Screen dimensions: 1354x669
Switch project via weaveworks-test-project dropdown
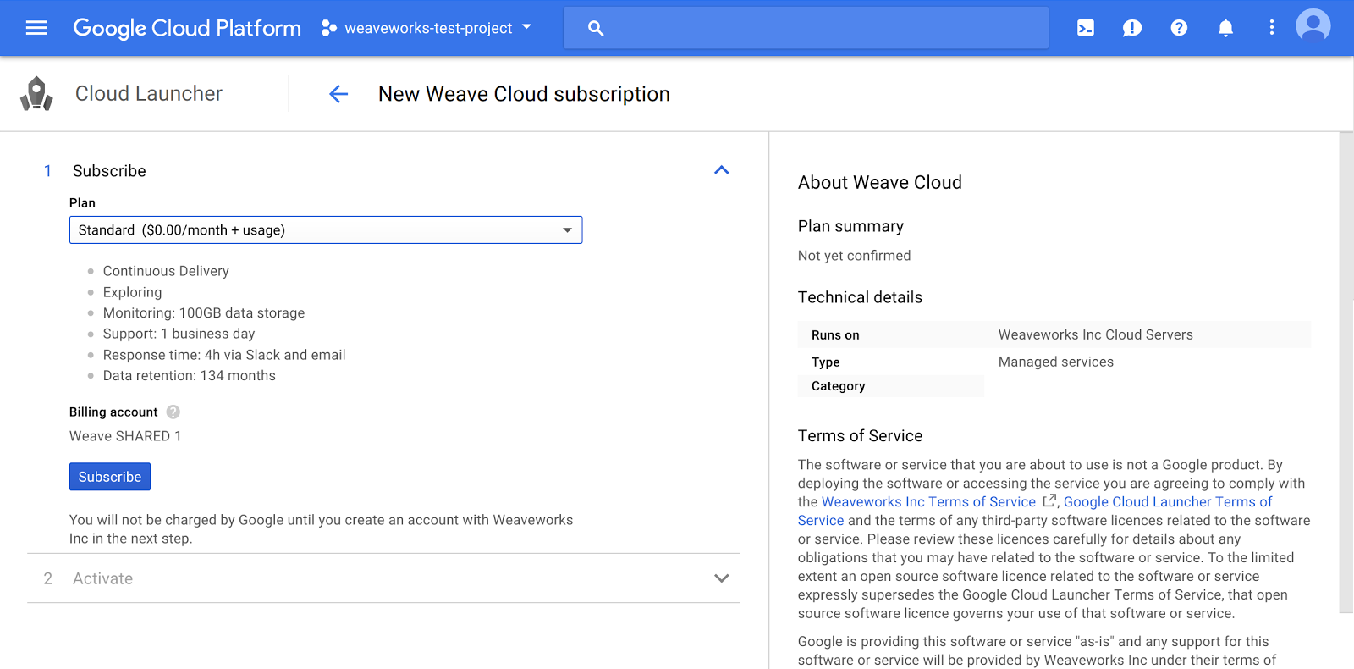click(x=427, y=28)
